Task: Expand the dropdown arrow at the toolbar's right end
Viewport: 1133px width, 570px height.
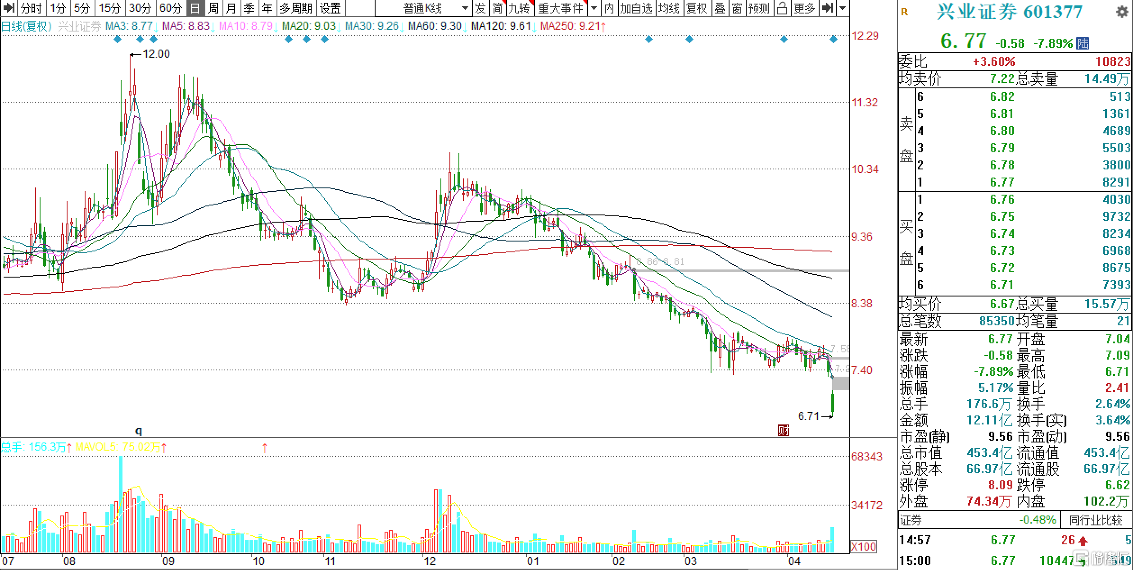Action: [843, 8]
